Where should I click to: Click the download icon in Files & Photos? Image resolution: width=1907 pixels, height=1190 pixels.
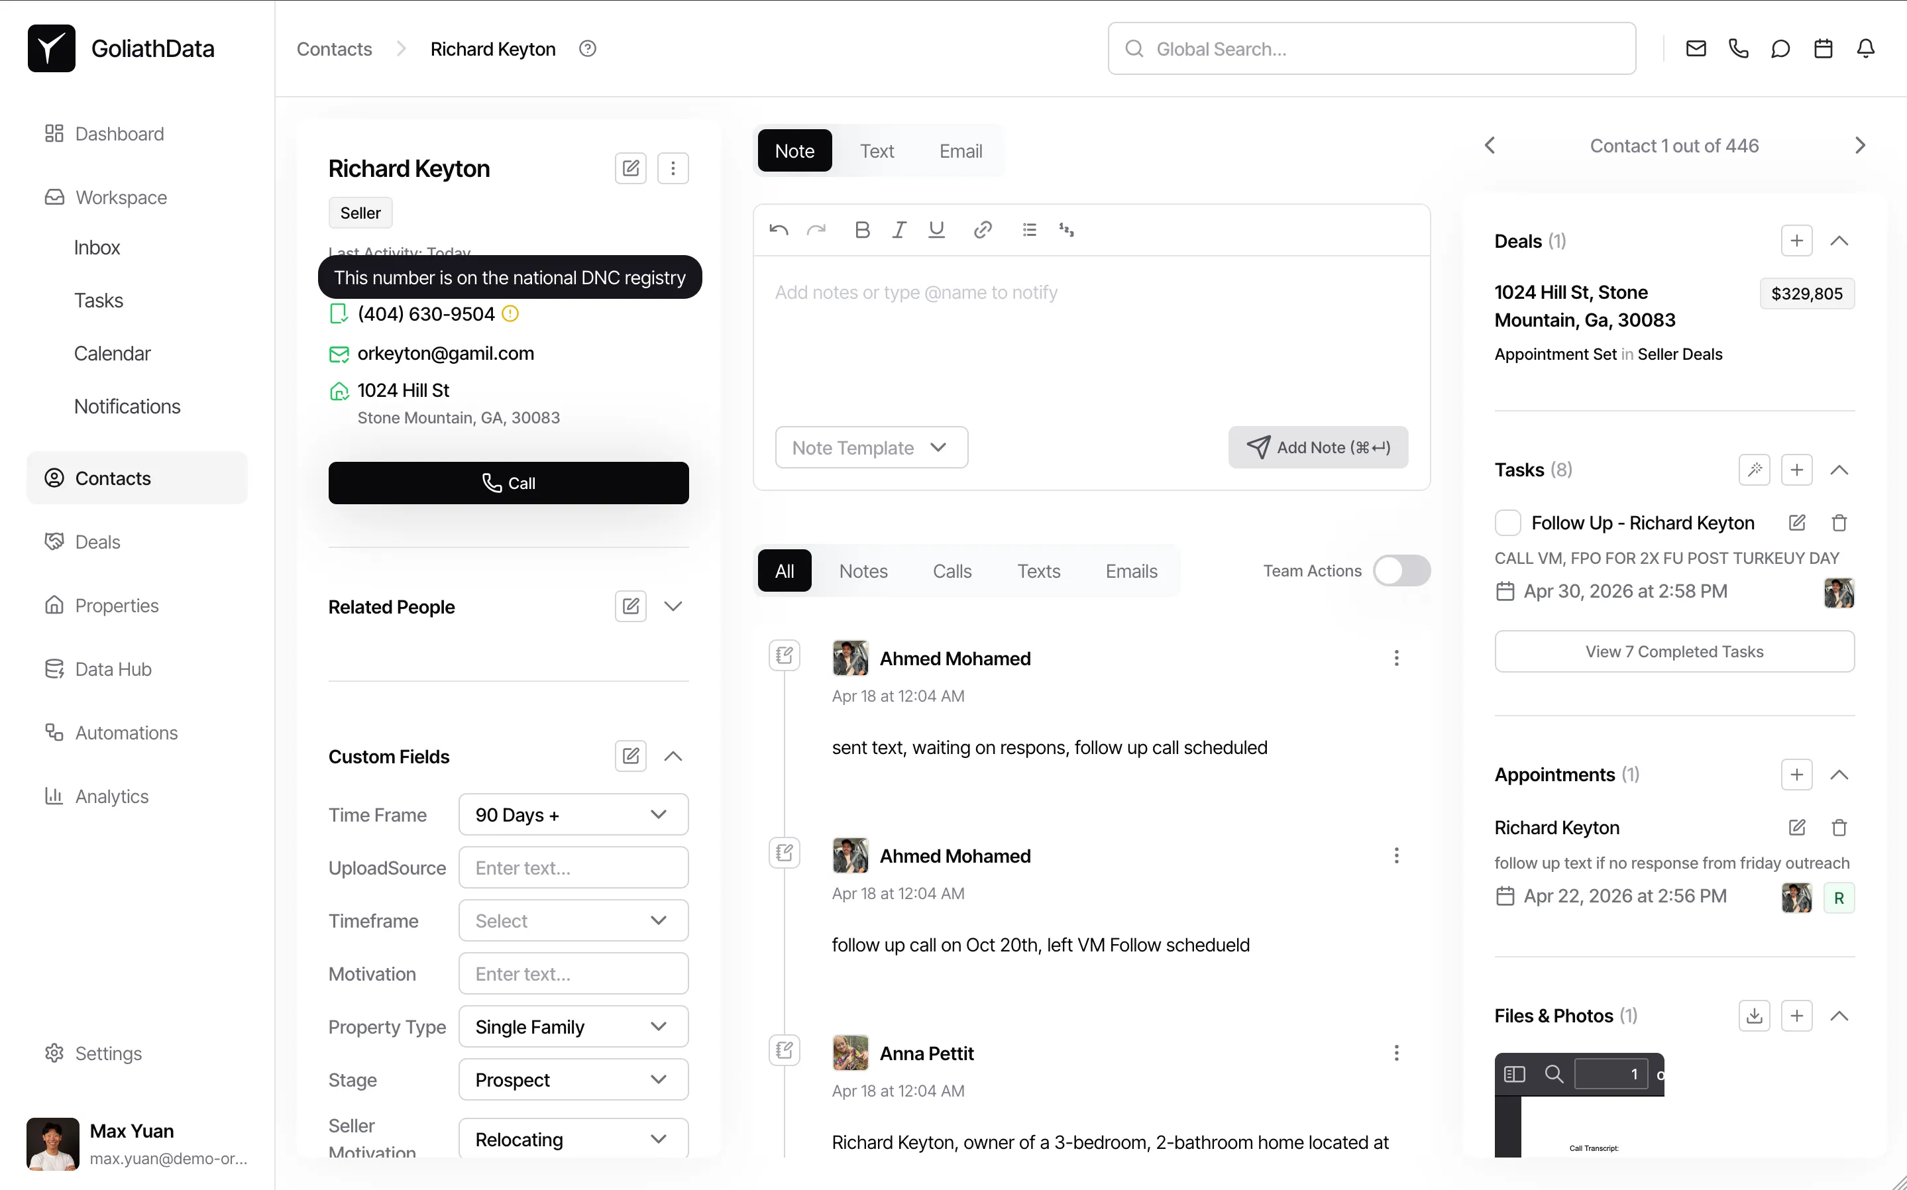(1753, 1015)
